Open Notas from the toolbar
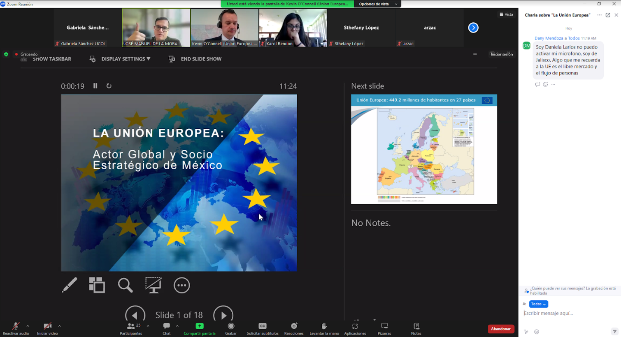 [416, 328]
